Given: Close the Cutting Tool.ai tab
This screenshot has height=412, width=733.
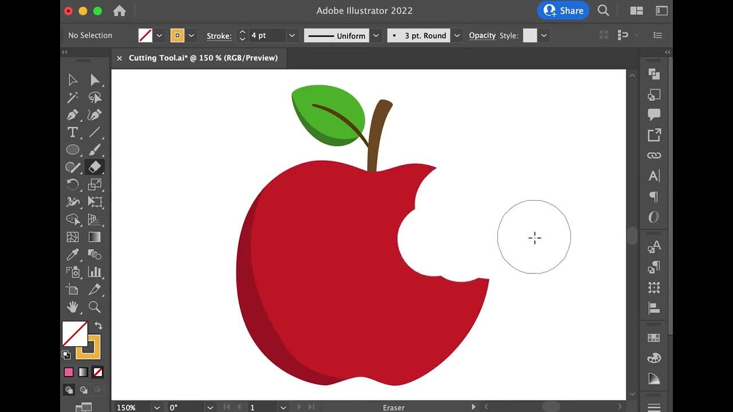Looking at the screenshot, I should tap(119, 58).
